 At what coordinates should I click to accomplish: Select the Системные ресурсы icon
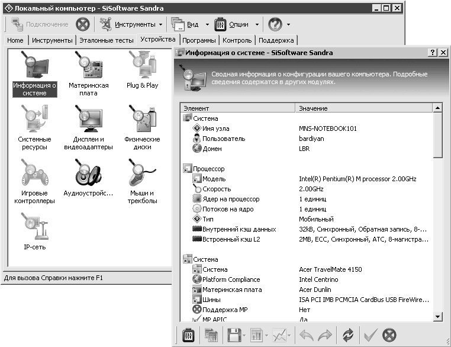point(34,120)
